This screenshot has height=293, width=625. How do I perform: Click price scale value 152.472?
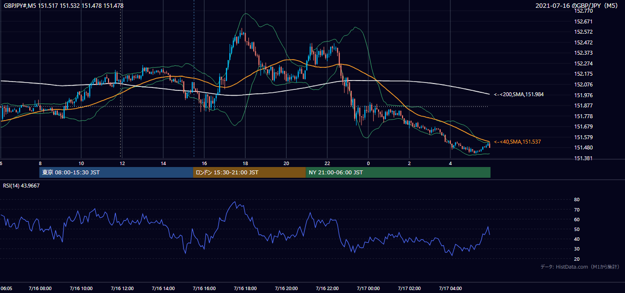(583, 42)
